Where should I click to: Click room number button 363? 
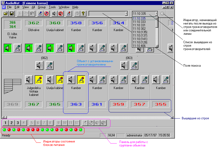(x=76, y=104)
